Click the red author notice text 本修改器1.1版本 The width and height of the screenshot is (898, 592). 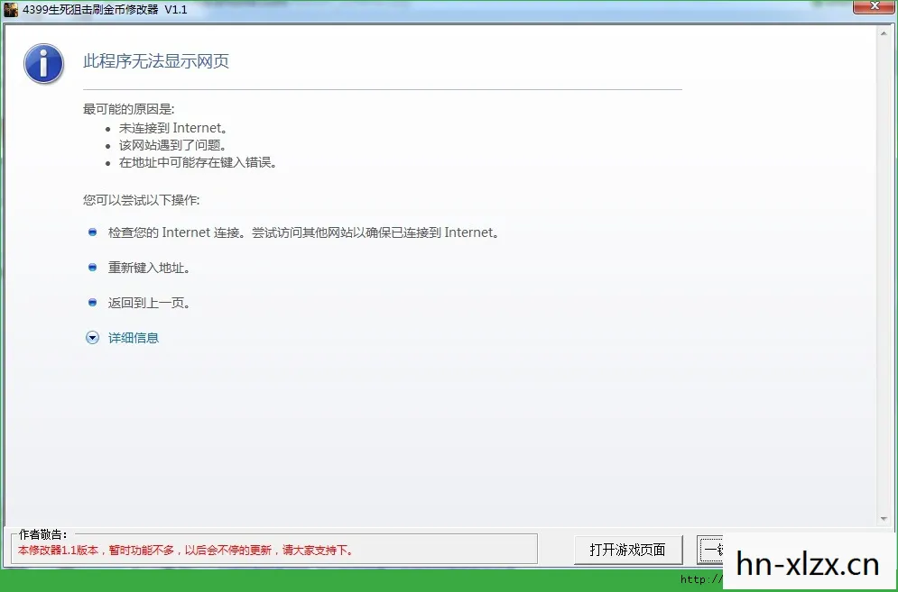186,551
